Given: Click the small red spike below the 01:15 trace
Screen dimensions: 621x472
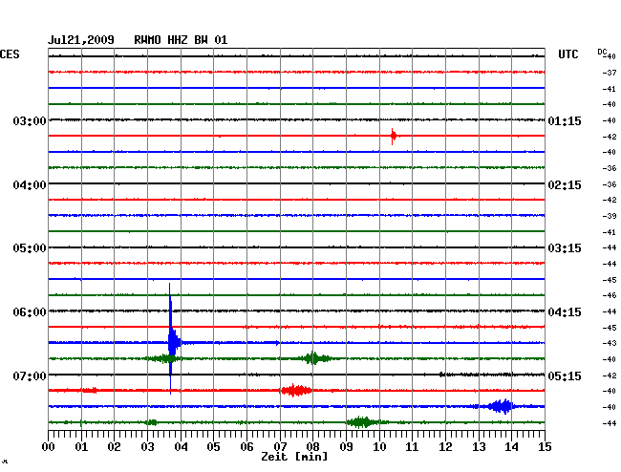Looking at the screenshot, I should tap(394, 137).
